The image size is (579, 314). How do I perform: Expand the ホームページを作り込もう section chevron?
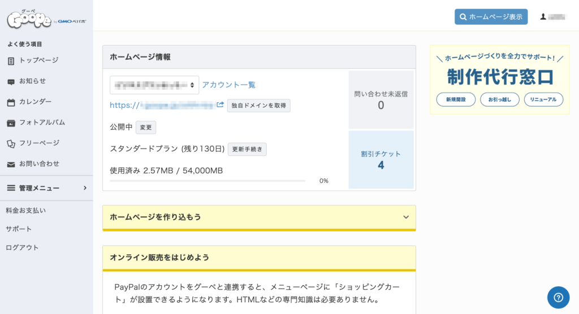406,217
